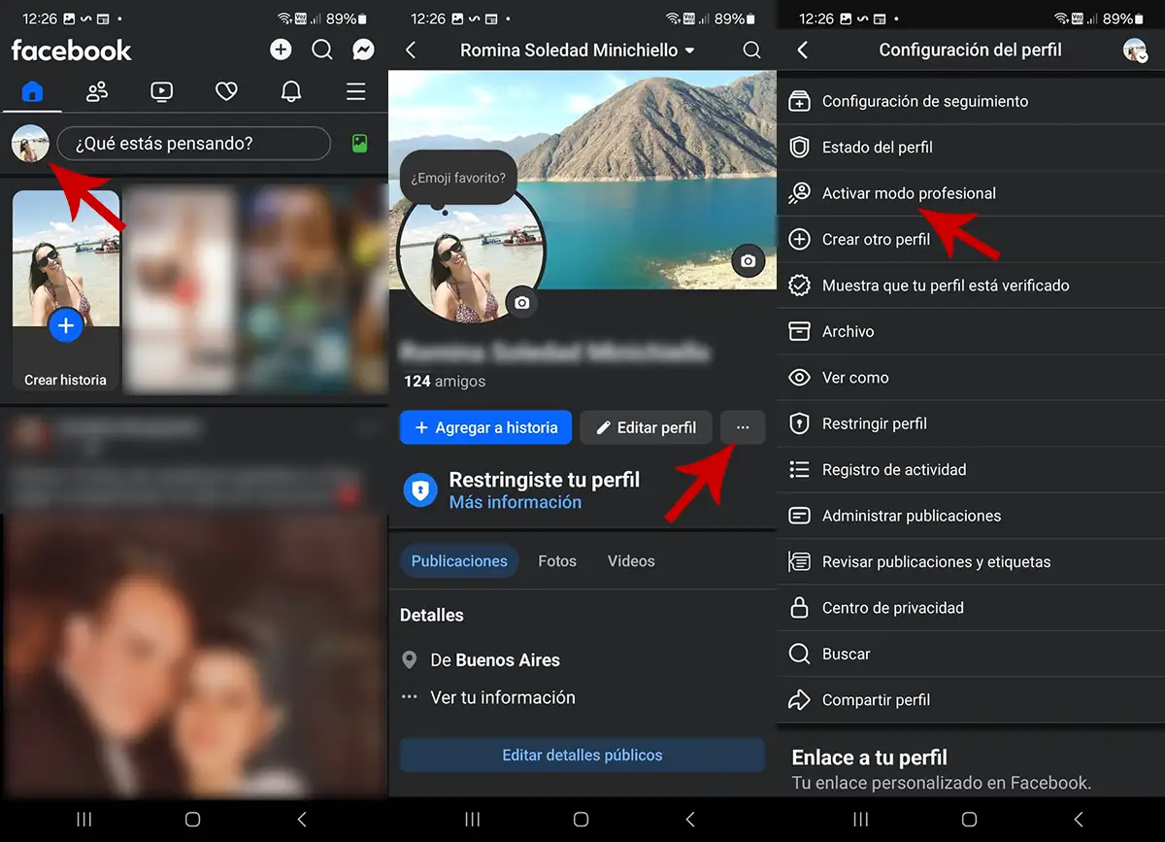This screenshot has height=842, width=1165.
Task: Open the Friends tab icon
Action: point(97,91)
